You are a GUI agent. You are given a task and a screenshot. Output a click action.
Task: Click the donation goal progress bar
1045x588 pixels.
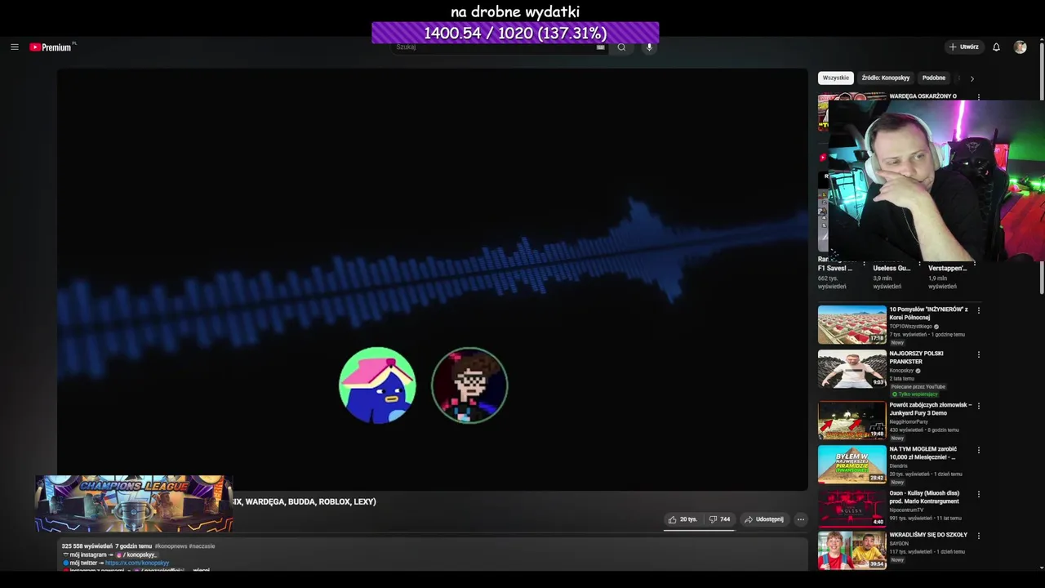(515, 33)
